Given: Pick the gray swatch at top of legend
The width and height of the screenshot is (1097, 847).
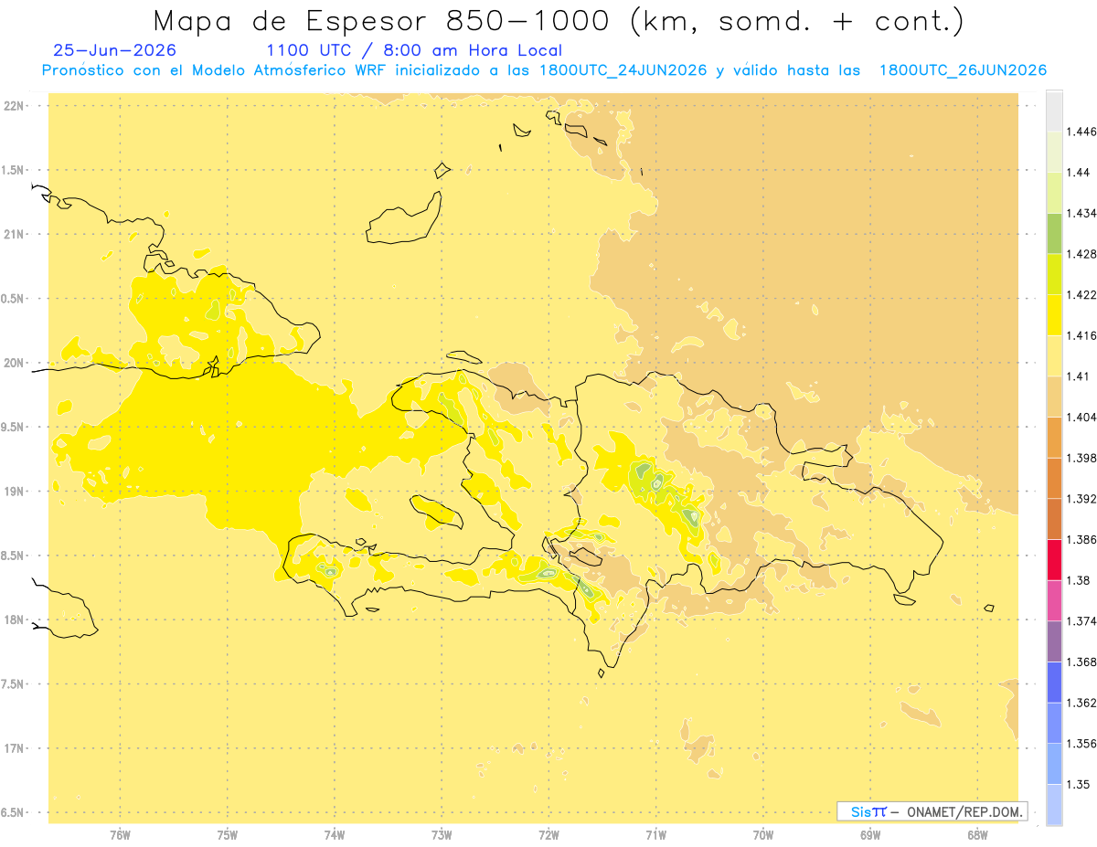Looking at the screenshot, I should pos(1054,111).
